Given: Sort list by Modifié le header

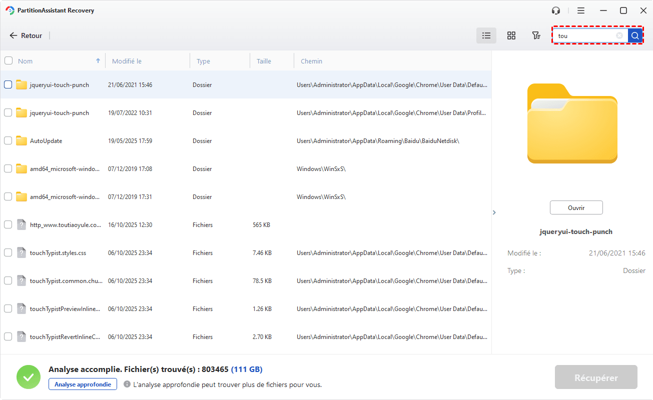Looking at the screenshot, I should [127, 61].
